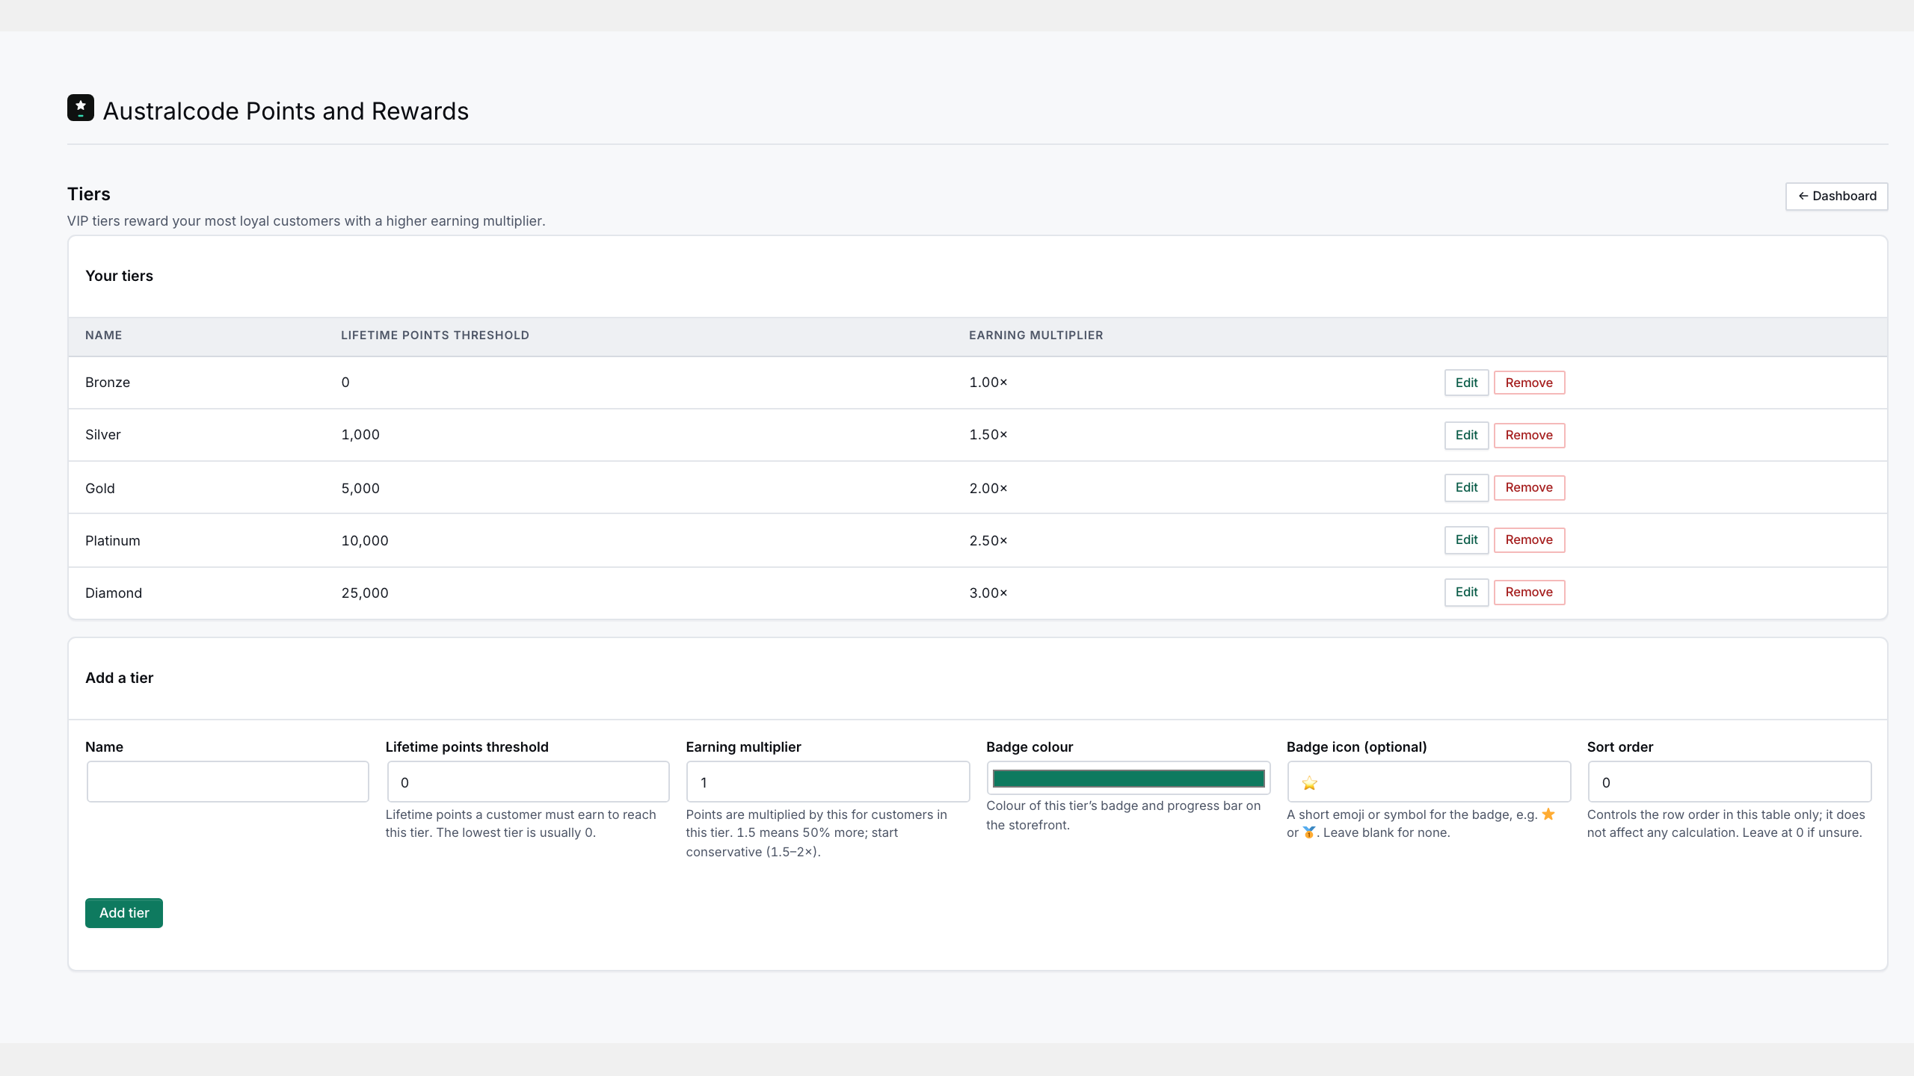The width and height of the screenshot is (1914, 1076).
Task: Edit the Silver tier
Action: (x=1466, y=435)
